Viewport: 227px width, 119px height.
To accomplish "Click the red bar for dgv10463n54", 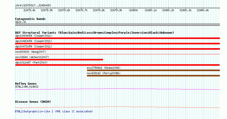I will [117, 44].
